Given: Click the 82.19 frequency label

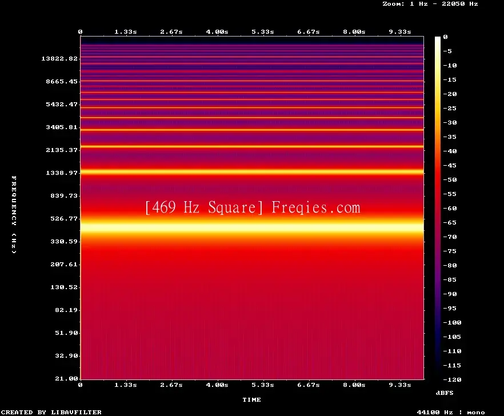Looking at the screenshot, I should click(x=66, y=310).
